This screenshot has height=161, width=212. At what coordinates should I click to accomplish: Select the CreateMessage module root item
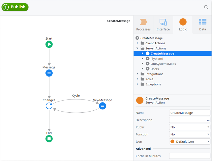point(151,38)
